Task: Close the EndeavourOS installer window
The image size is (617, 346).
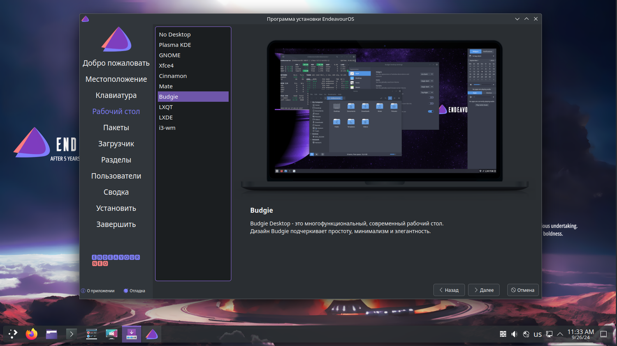Action: click(x=536, y=19)
